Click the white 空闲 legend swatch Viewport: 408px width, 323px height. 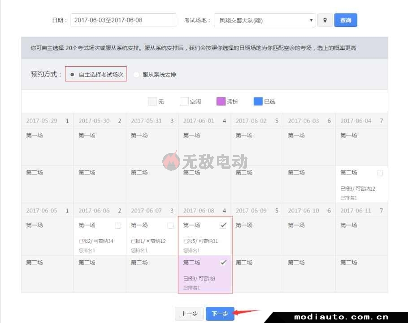point(184,102)
